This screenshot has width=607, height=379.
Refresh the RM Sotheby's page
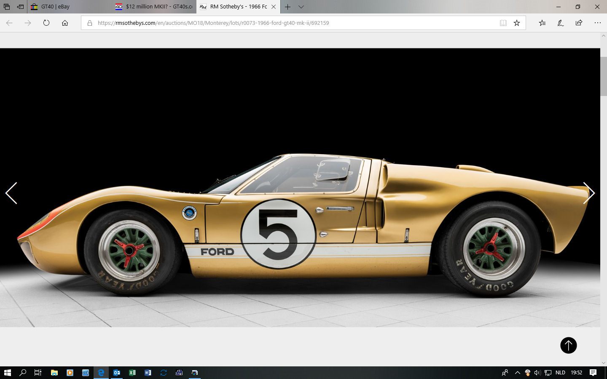(46, 23)
